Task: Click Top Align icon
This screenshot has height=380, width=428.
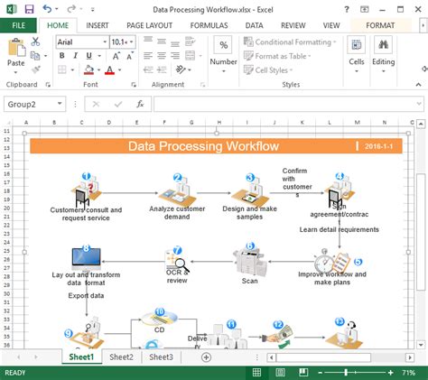Action: click(148, 40)
